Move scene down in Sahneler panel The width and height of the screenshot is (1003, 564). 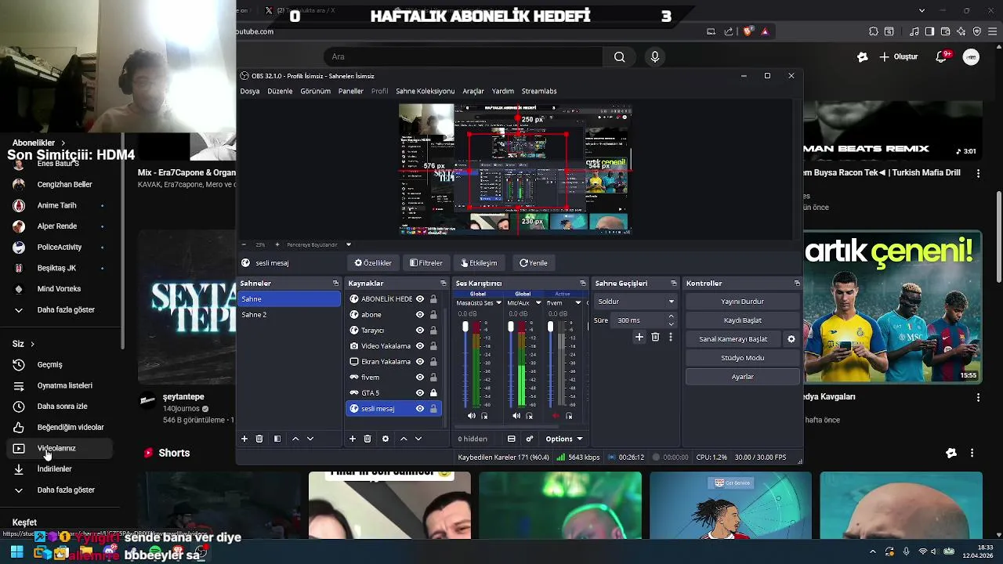310,439
